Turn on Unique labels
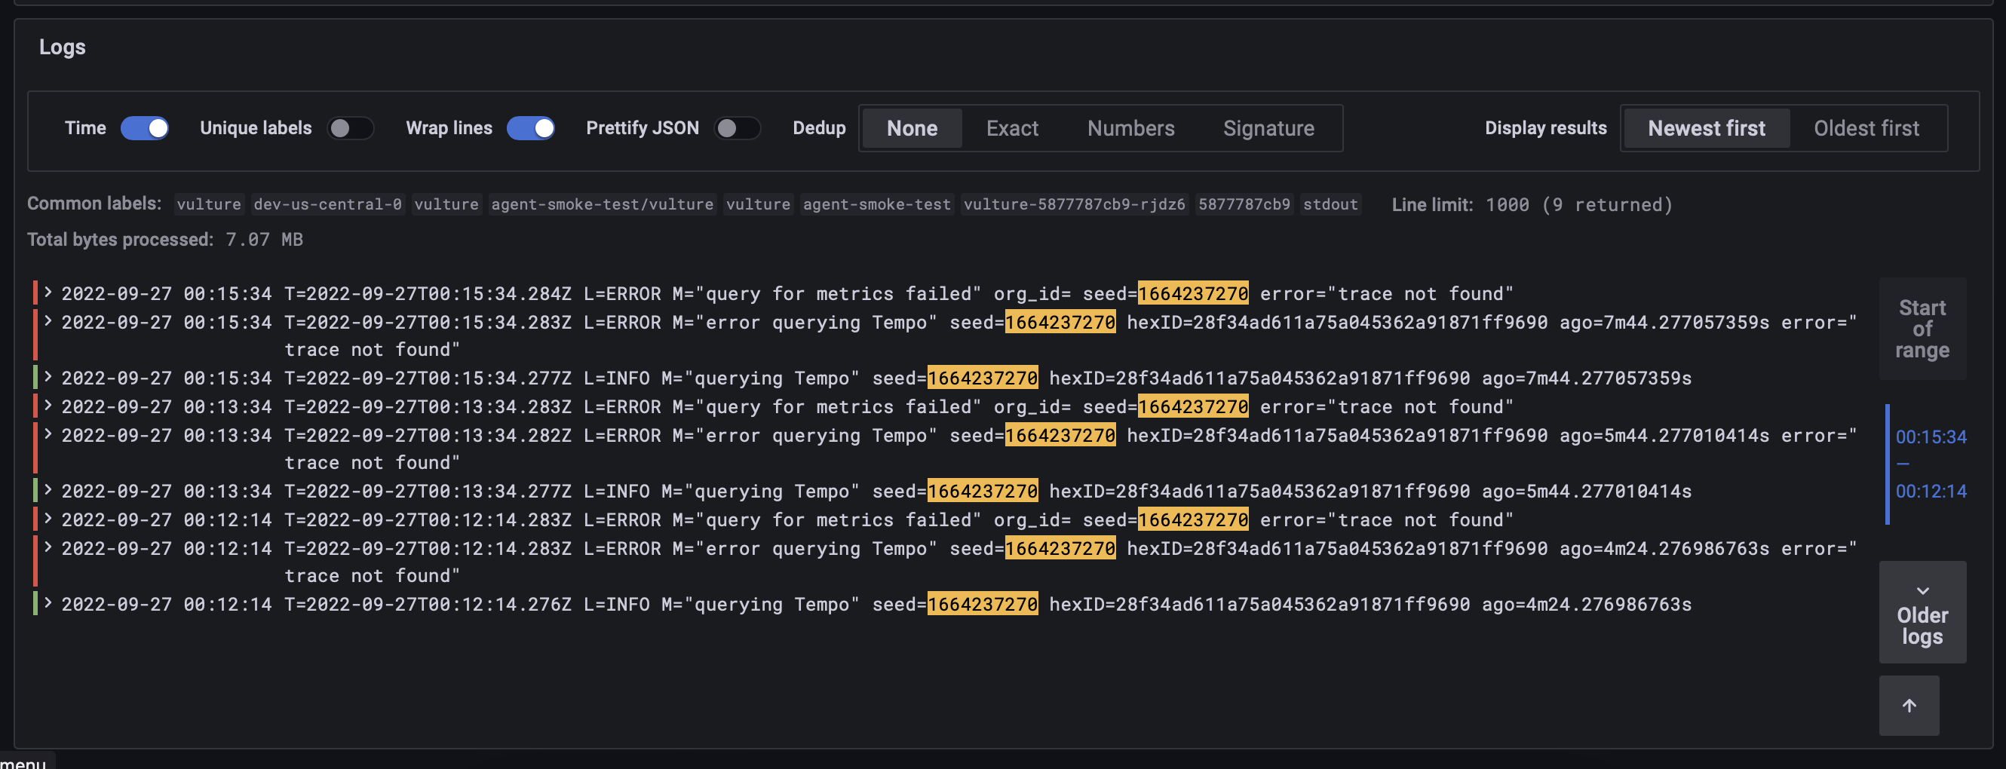Viewport: 2006px width, 769px height. coord(351,127)
